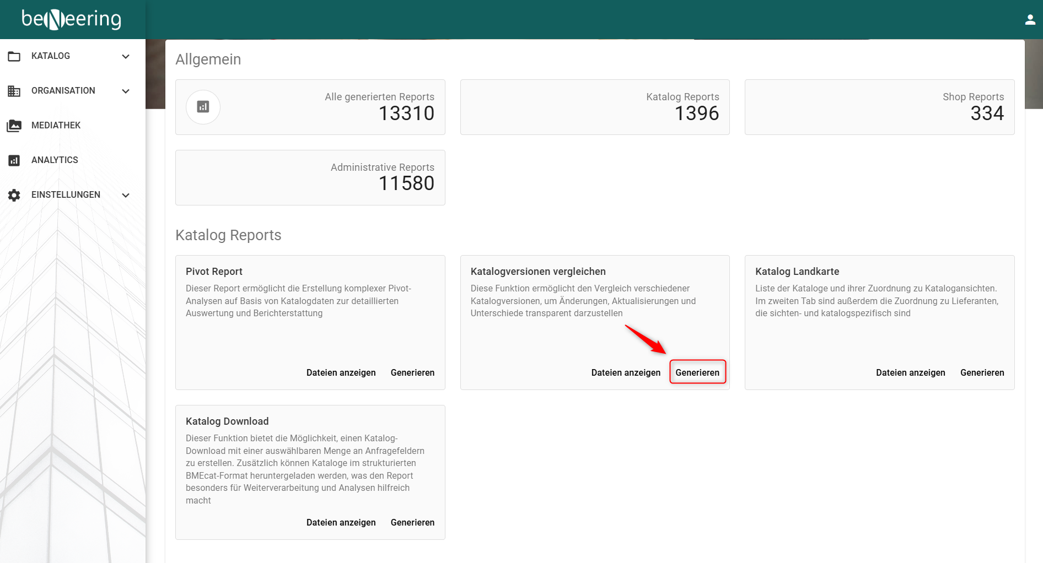Image resolution: width=1043 pixels, height=563 pixels.
Task: Show files for Katalogversionen vergleichen
Action: tap(626, 373)
